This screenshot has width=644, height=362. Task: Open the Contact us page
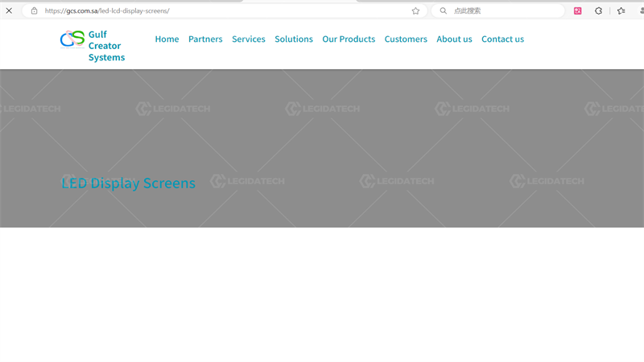[502, 39]
